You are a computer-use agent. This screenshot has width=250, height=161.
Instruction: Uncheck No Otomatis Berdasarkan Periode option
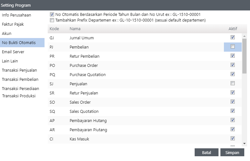pyautogui.click(x=52, y=14)
